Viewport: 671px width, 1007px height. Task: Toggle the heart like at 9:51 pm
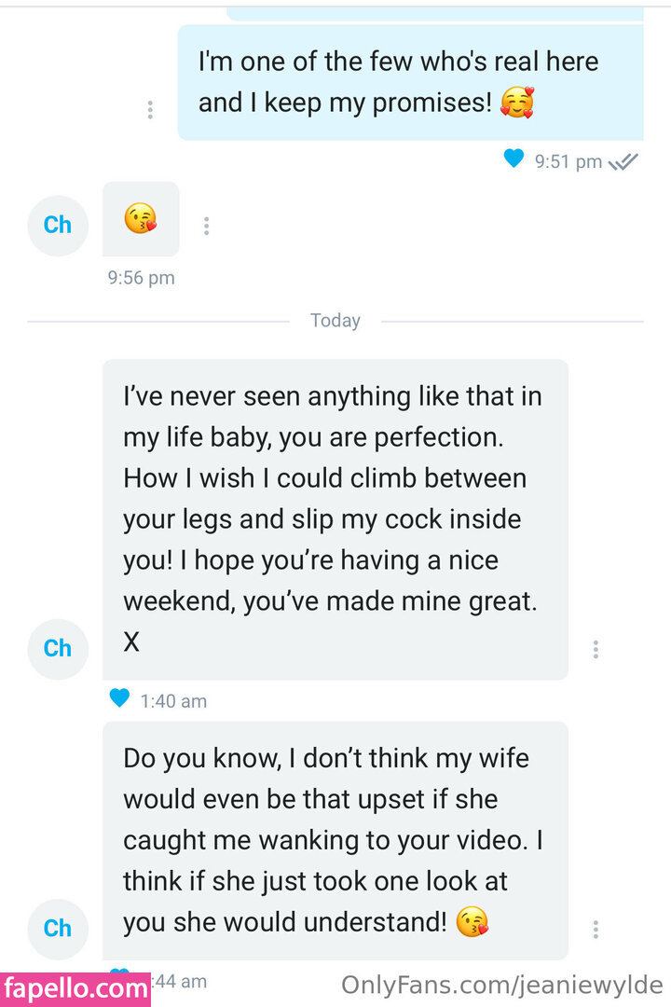point(514,159)
